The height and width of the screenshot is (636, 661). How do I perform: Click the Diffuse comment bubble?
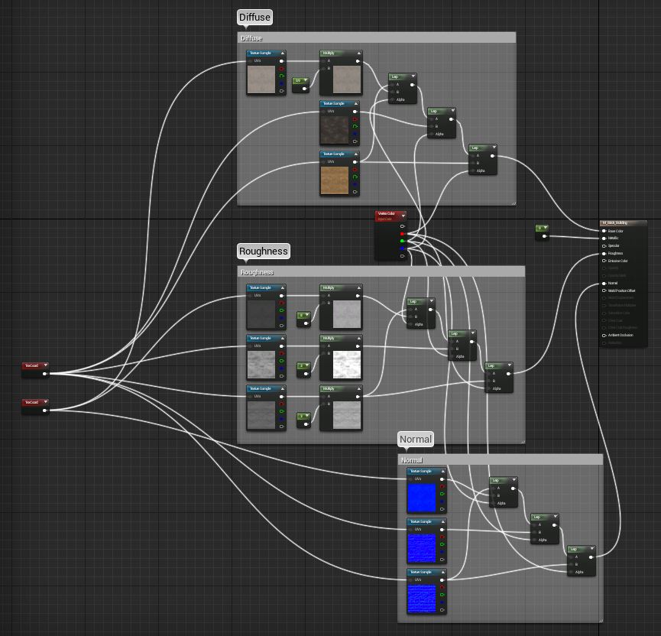(x=254, y=18)
